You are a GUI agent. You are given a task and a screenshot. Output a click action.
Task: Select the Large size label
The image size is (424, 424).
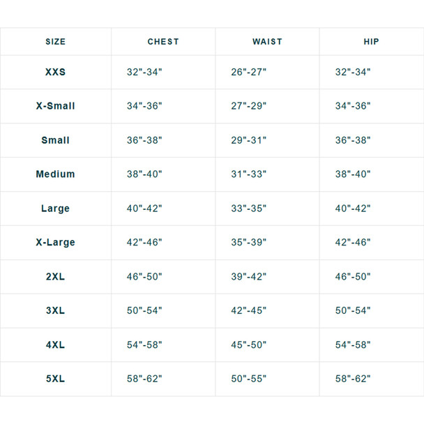click(x=55, y=209)
